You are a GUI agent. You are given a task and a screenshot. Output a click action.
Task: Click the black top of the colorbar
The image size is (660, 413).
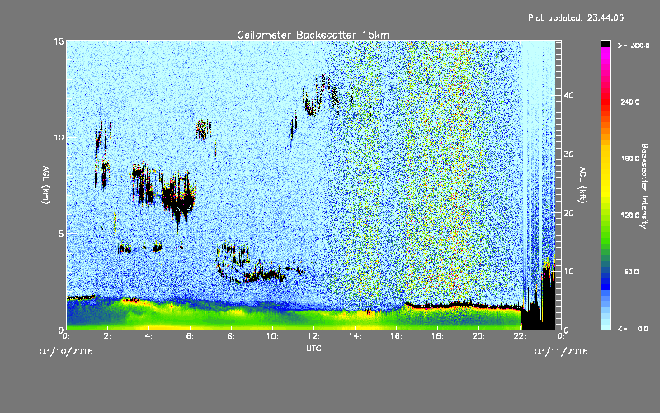point(606,44)
